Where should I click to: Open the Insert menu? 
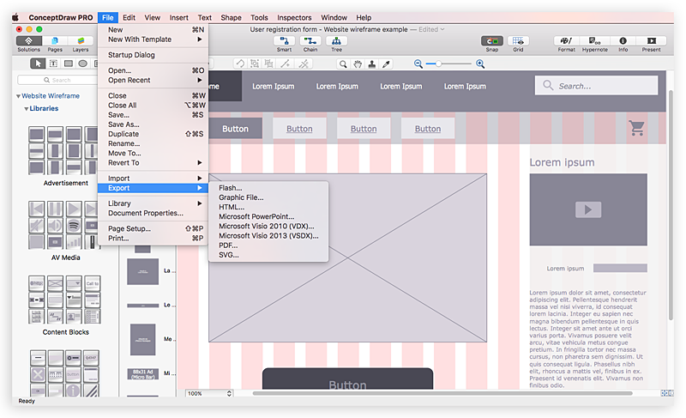(179, 17)
